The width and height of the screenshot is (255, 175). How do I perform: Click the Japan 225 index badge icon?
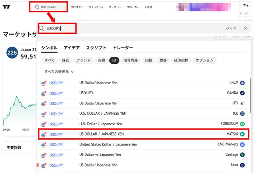pos(12,53)
